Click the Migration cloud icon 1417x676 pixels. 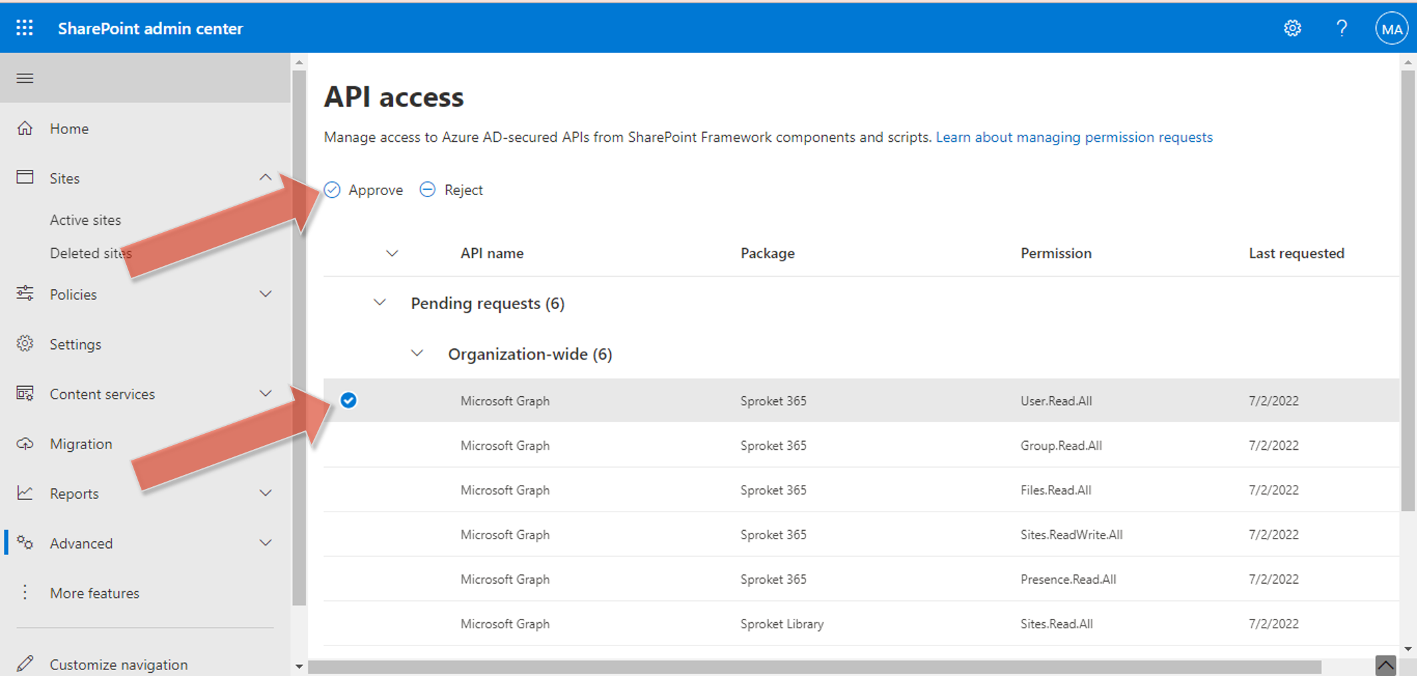(25, 443)
